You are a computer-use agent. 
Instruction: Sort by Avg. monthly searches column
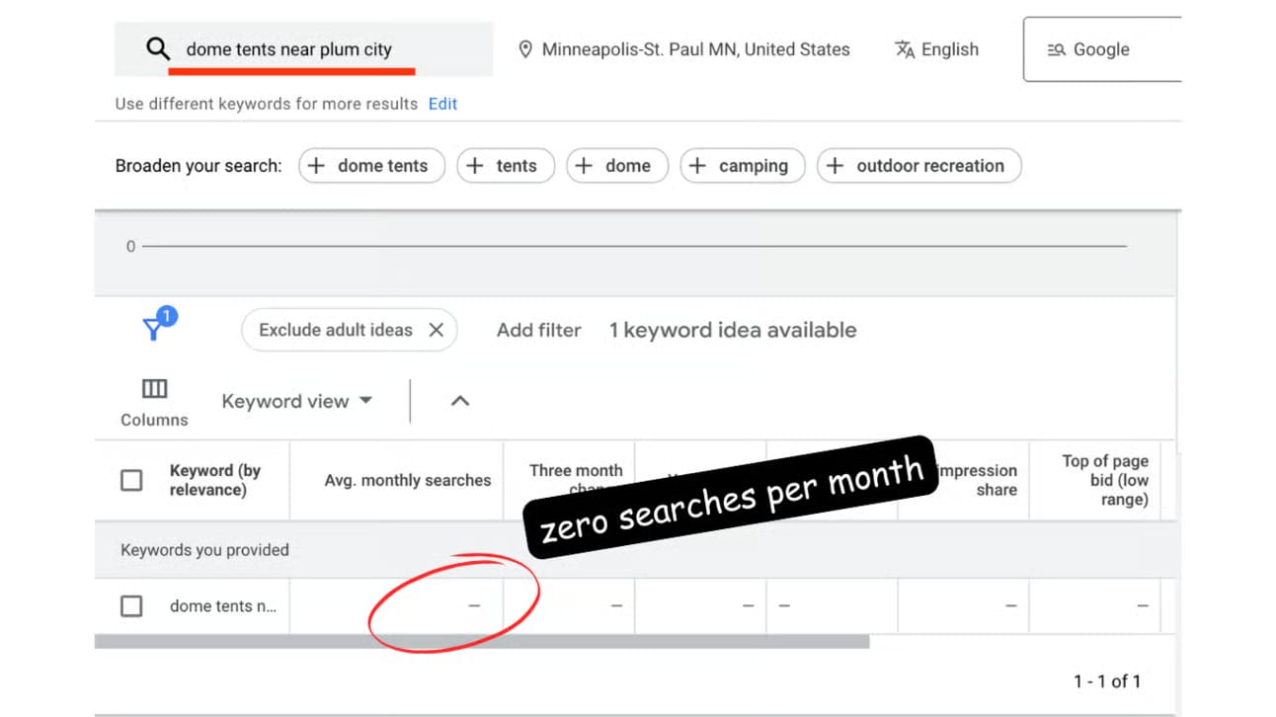point(408,480)
